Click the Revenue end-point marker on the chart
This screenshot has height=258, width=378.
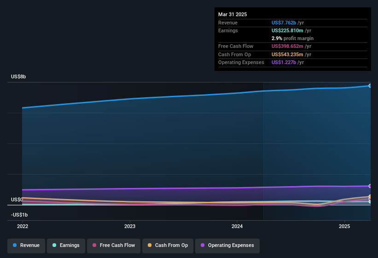pos(370,86)
